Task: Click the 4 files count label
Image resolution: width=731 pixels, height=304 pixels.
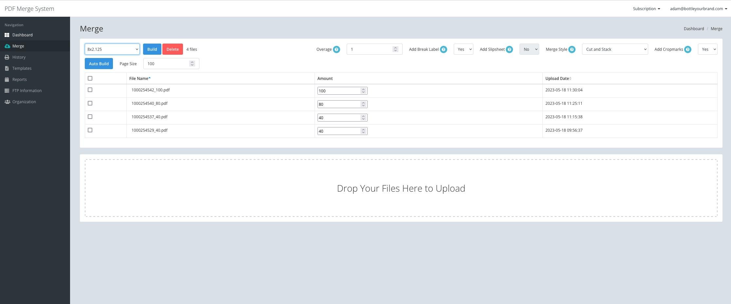Action: pos(192,49)
